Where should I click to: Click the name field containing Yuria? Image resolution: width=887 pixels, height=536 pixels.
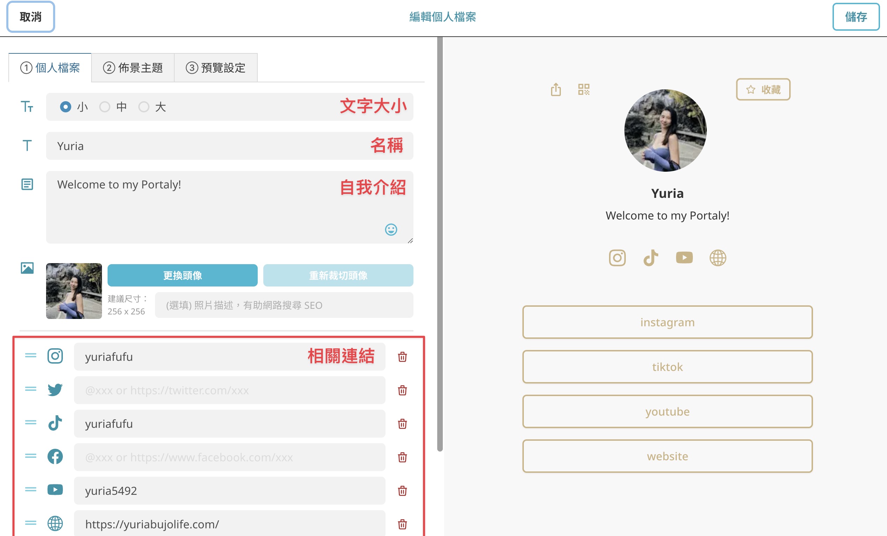coord(230,146)
